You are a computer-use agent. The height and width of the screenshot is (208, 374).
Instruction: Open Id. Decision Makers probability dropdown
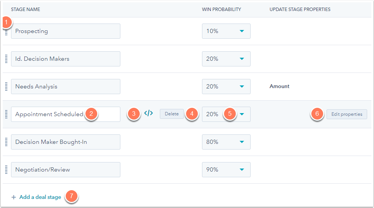point(226,59)
